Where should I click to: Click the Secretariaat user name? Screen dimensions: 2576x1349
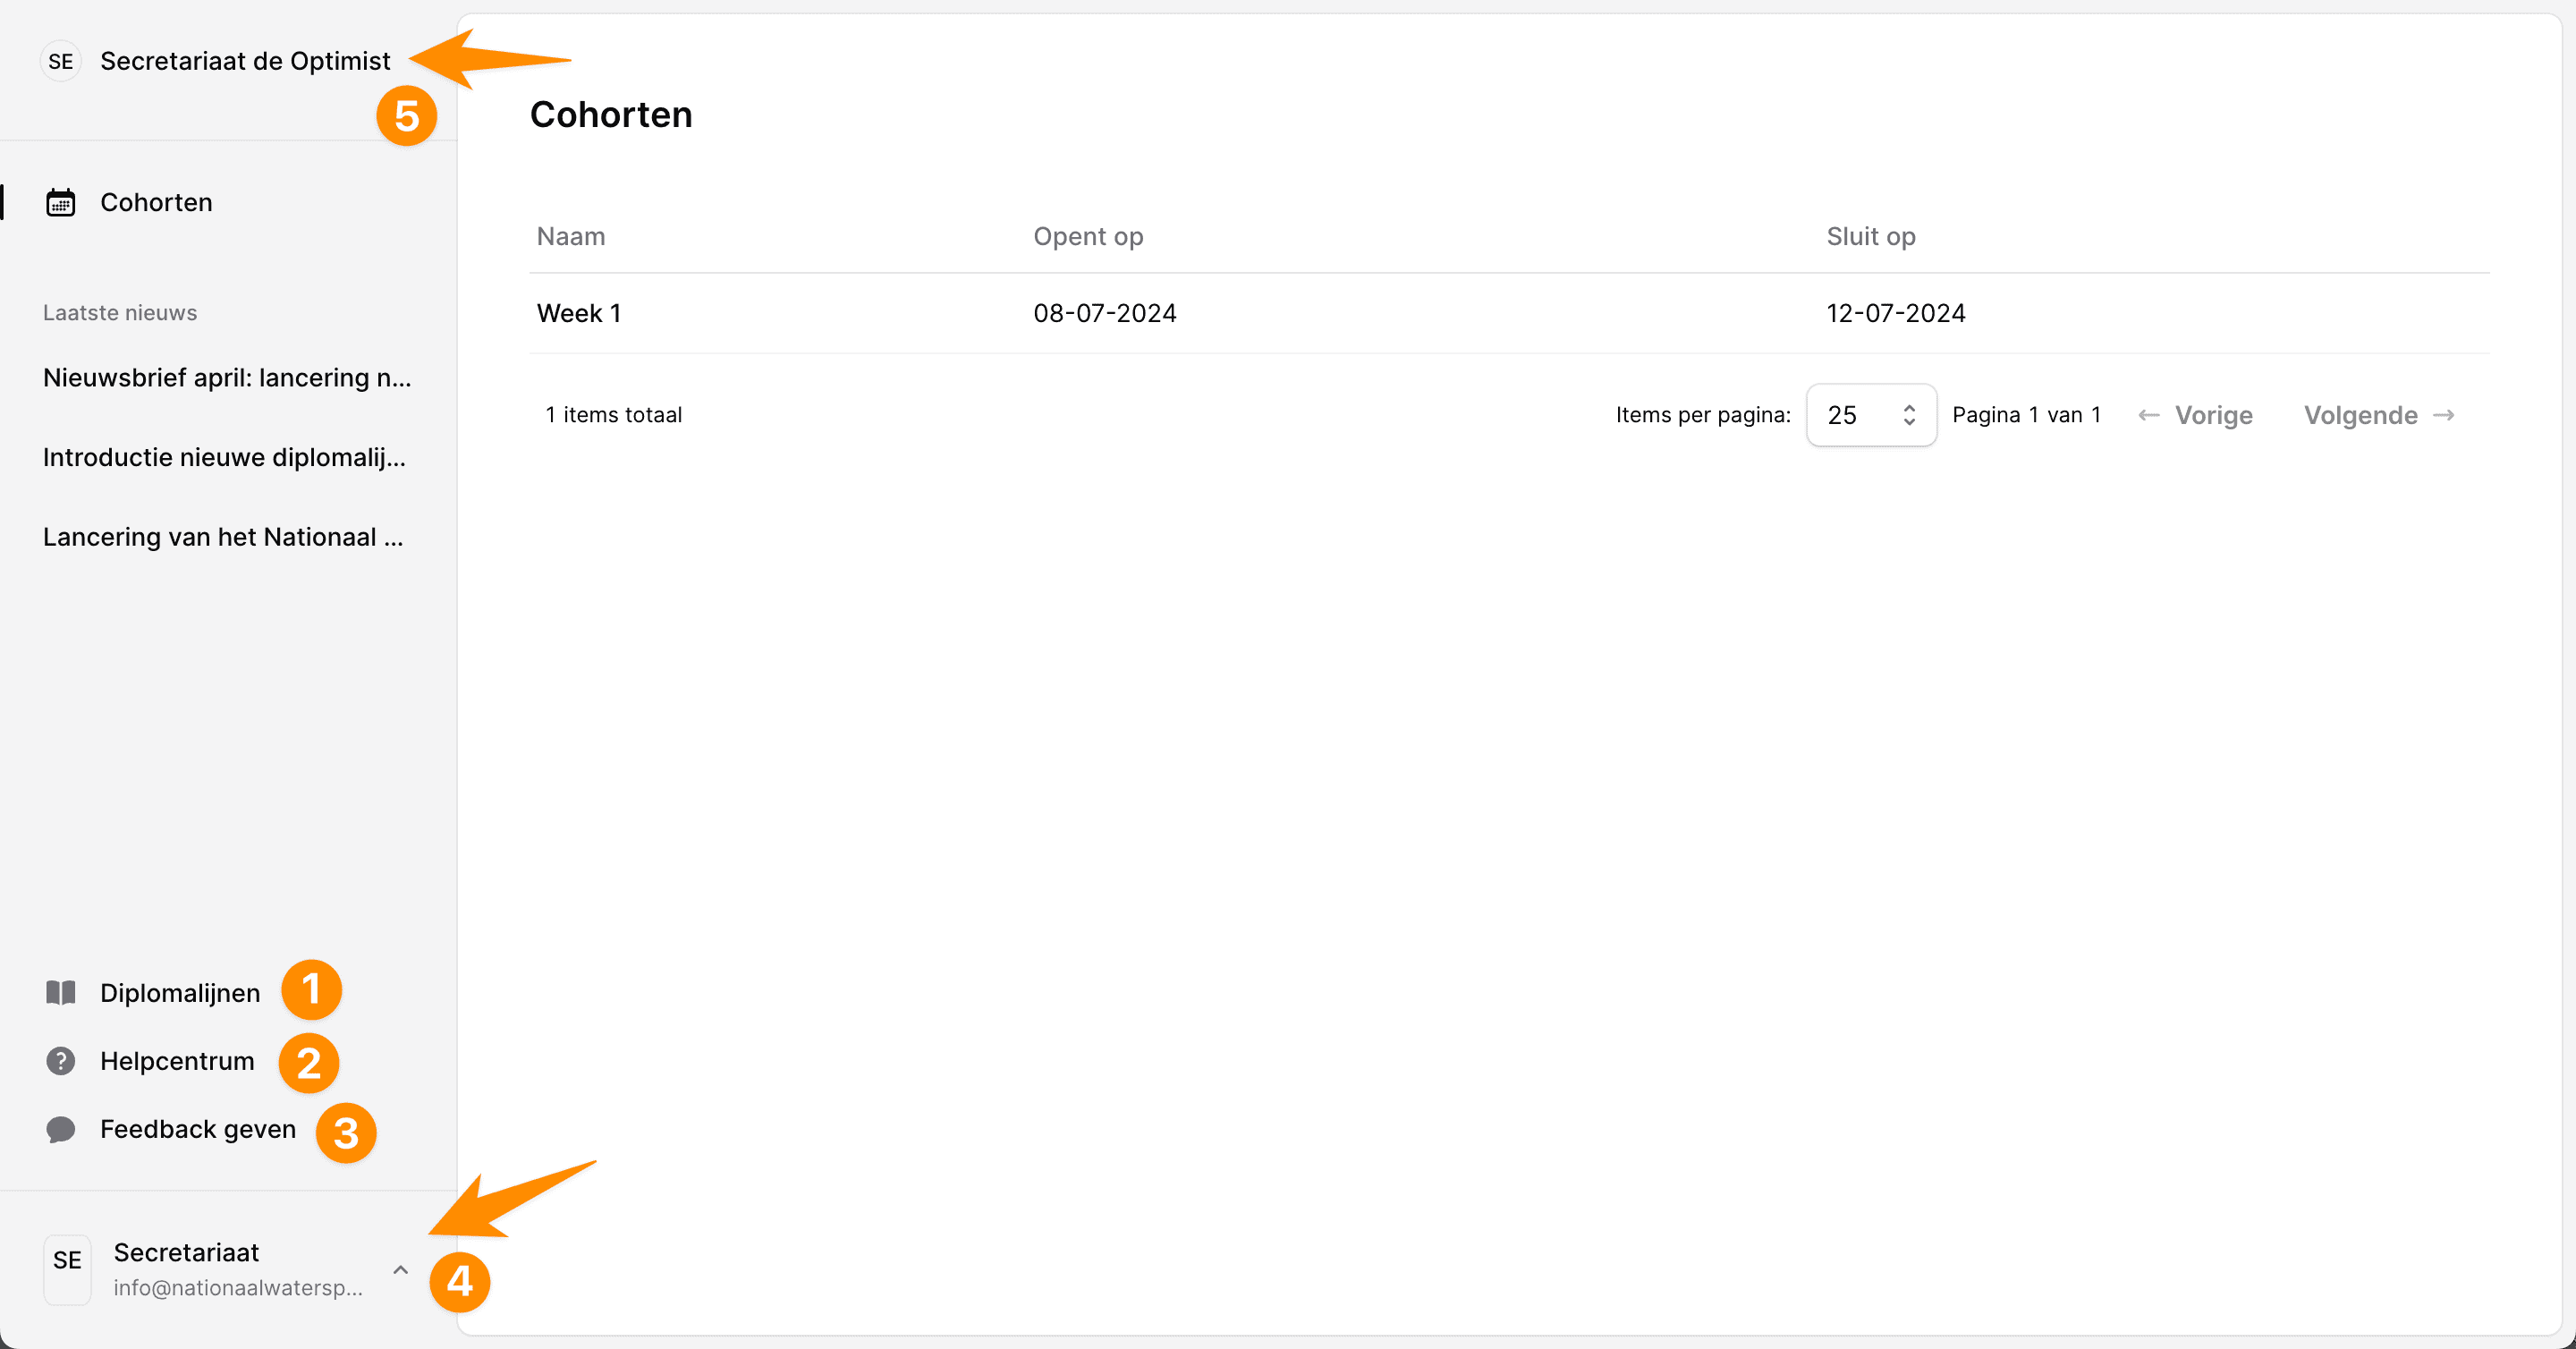pos(186,1252)
